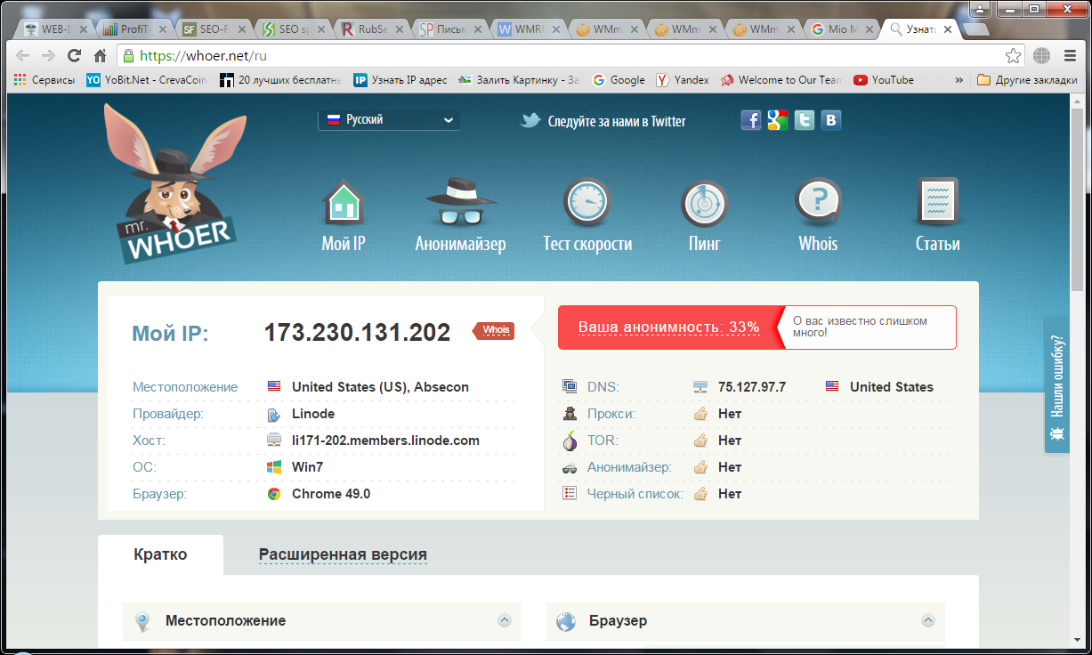
Task: Launch the Тест скорости gauge icon
Action: click(x=587, y=202)
